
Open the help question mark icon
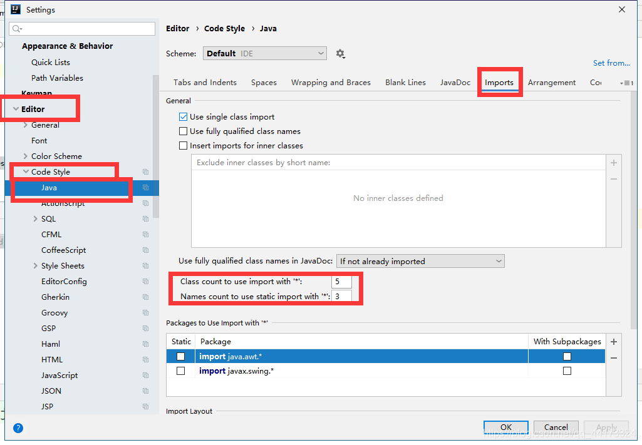(18, 428)
